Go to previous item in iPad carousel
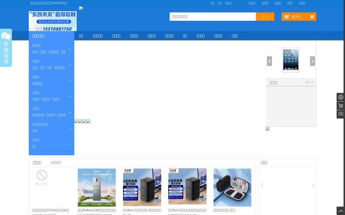Screen dimensions: 345x215 click(269, 61)
